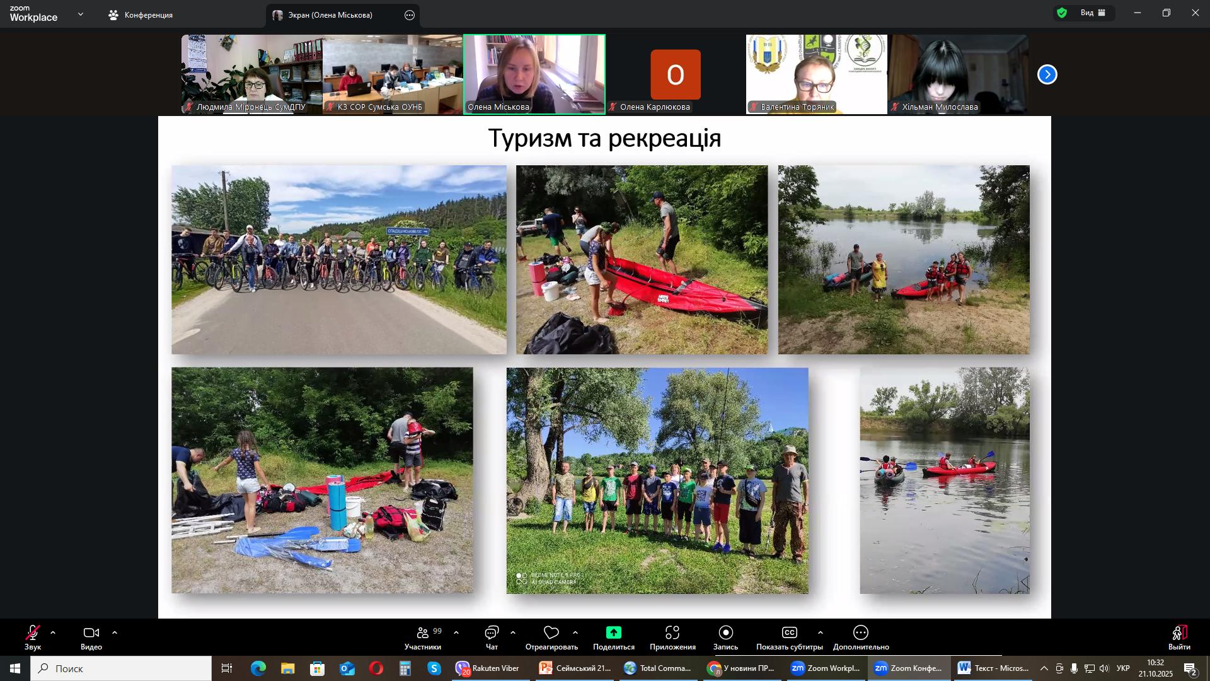Expand audio options arrow next to Звук
Viewport: 1210px width, 681px height.
(x=53, y=632)
